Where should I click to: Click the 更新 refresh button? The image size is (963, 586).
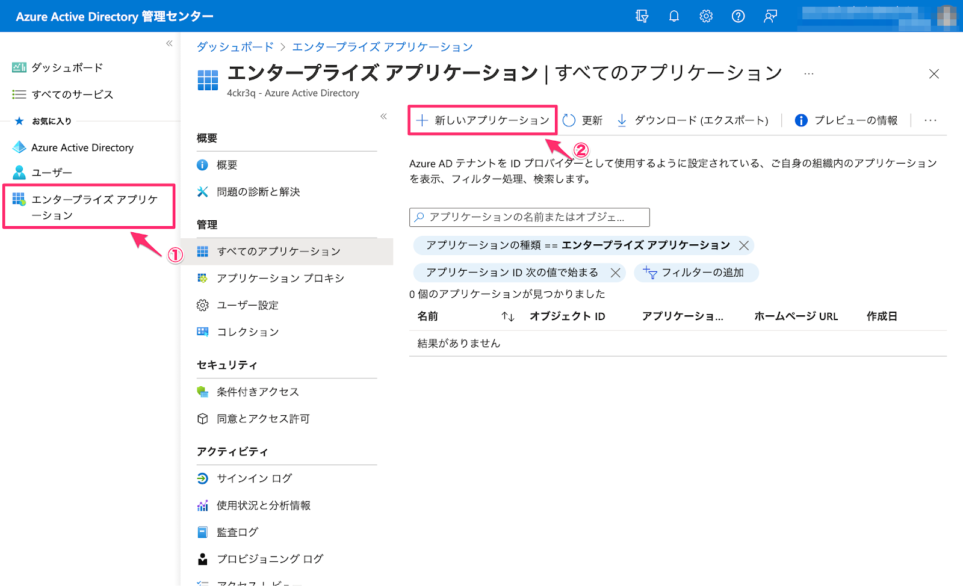pyautogui.click(x=583, y=120)
